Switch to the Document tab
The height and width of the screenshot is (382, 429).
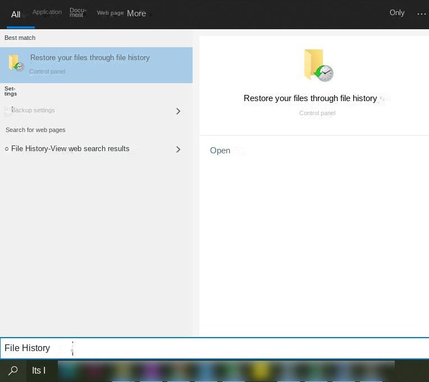77,12
